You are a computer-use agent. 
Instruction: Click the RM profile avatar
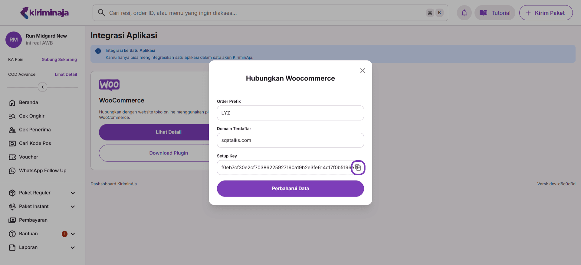(x=14, y=40)
